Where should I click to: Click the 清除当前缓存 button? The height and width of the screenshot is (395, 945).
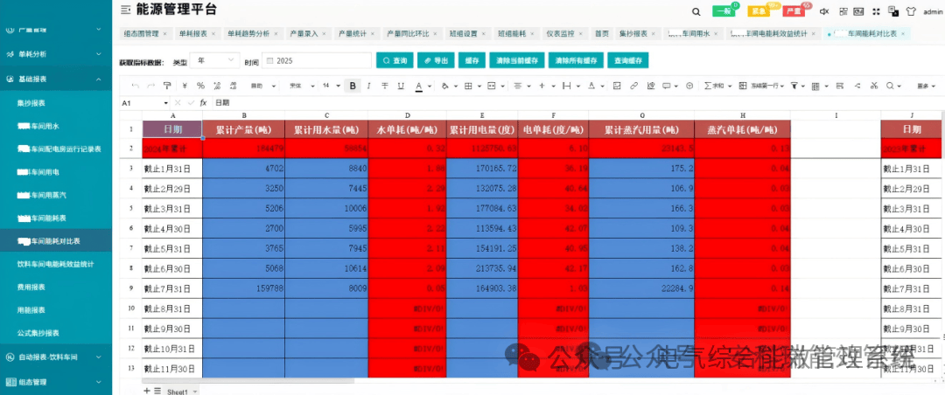[x=518, y=61]
